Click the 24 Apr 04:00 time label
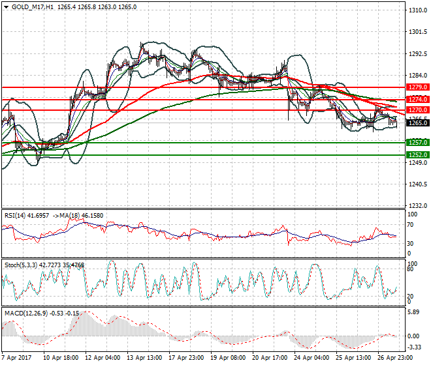Image resolution: width=431 pixels, height=365 pixels. click(311, 358)
